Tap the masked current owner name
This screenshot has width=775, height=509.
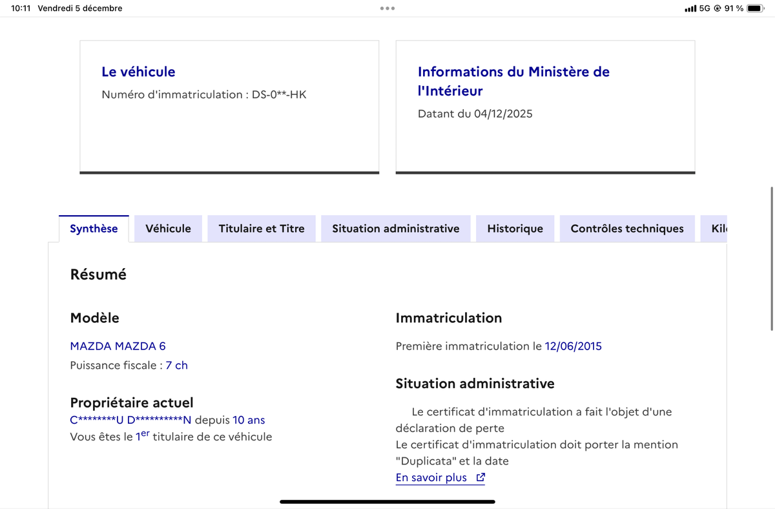point(131,420)
